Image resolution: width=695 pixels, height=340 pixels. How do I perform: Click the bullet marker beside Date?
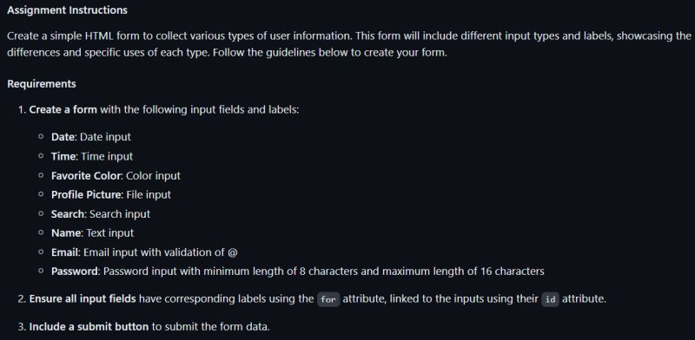pos(41,137)
